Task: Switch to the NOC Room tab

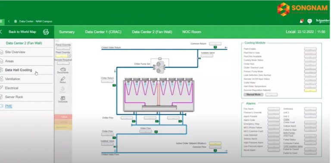Action: 192,32
